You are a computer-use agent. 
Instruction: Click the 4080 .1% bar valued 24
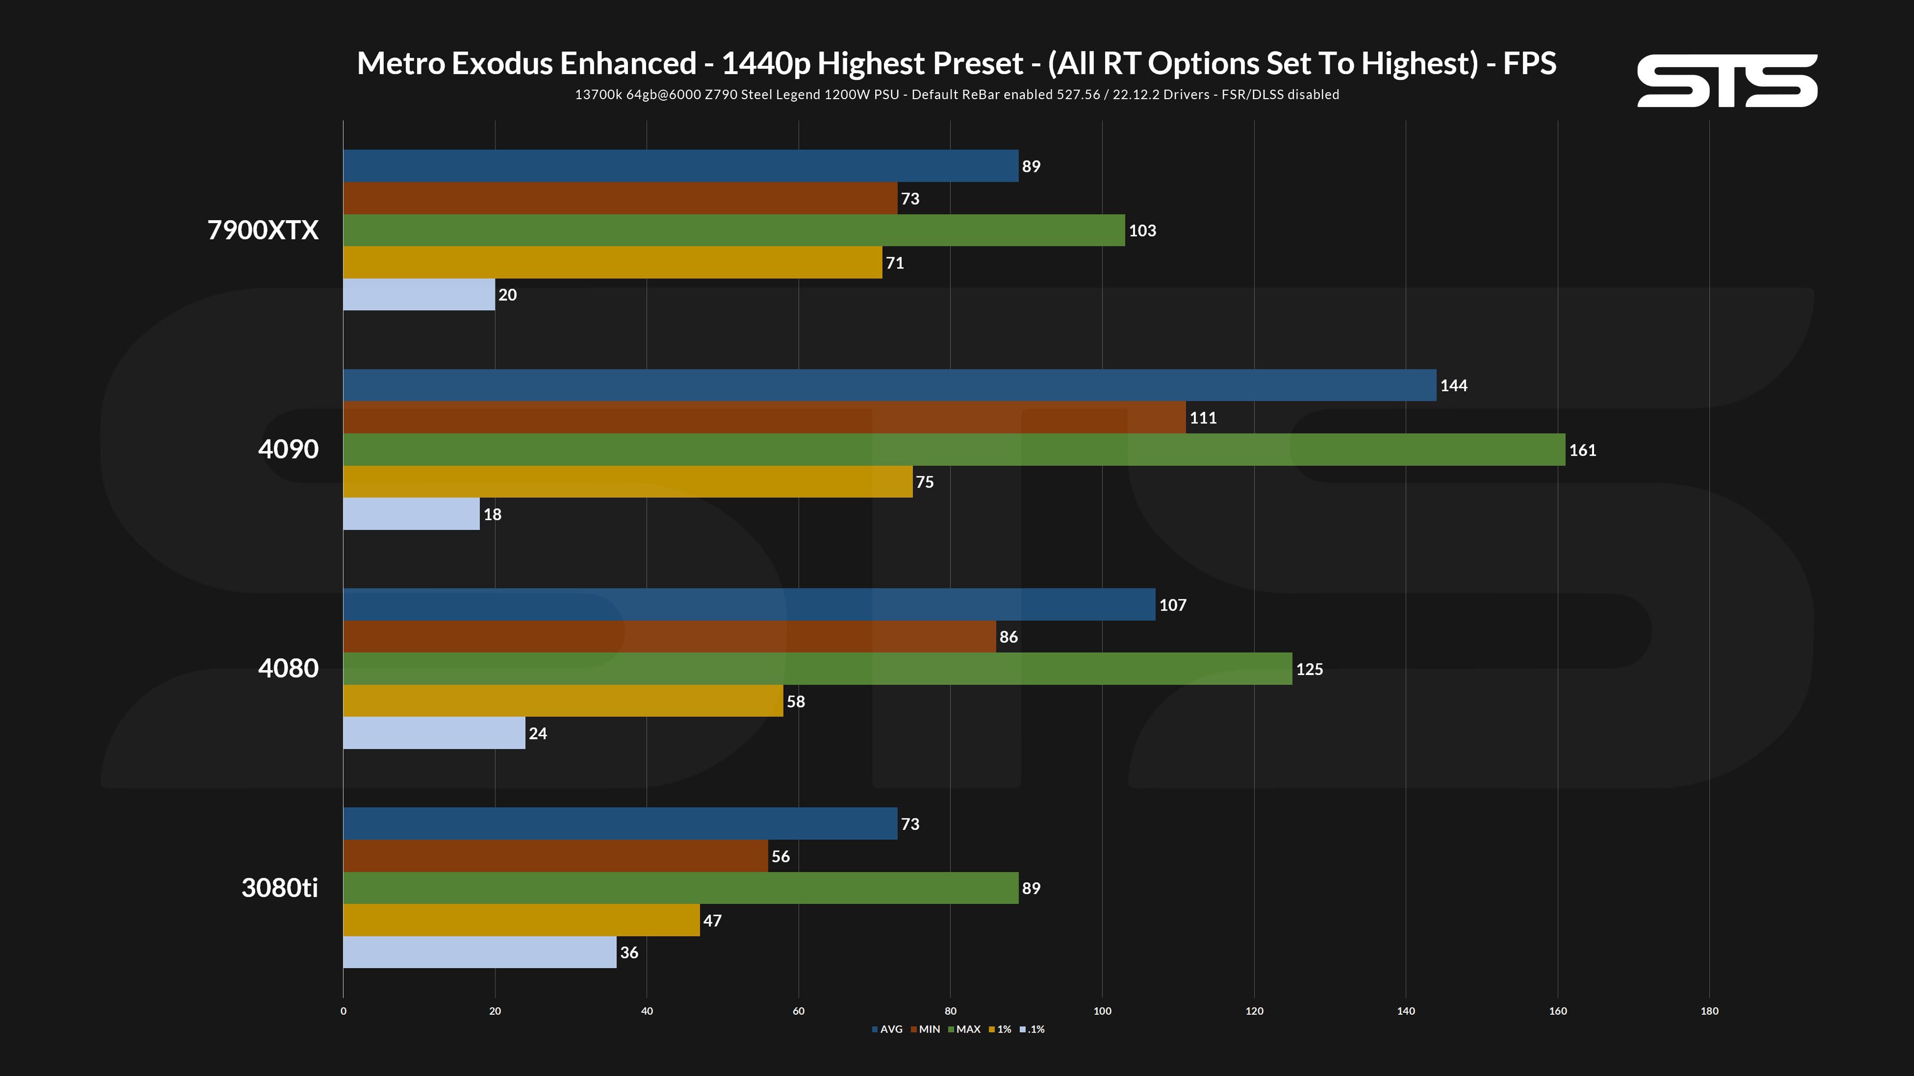(434, 733)
